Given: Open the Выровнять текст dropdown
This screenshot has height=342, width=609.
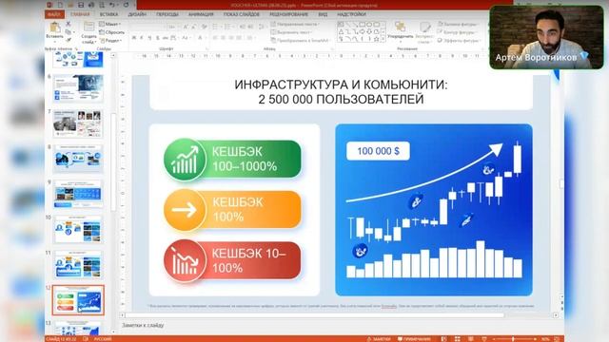Looking at the screenshot, I should (x=292, y=32).
